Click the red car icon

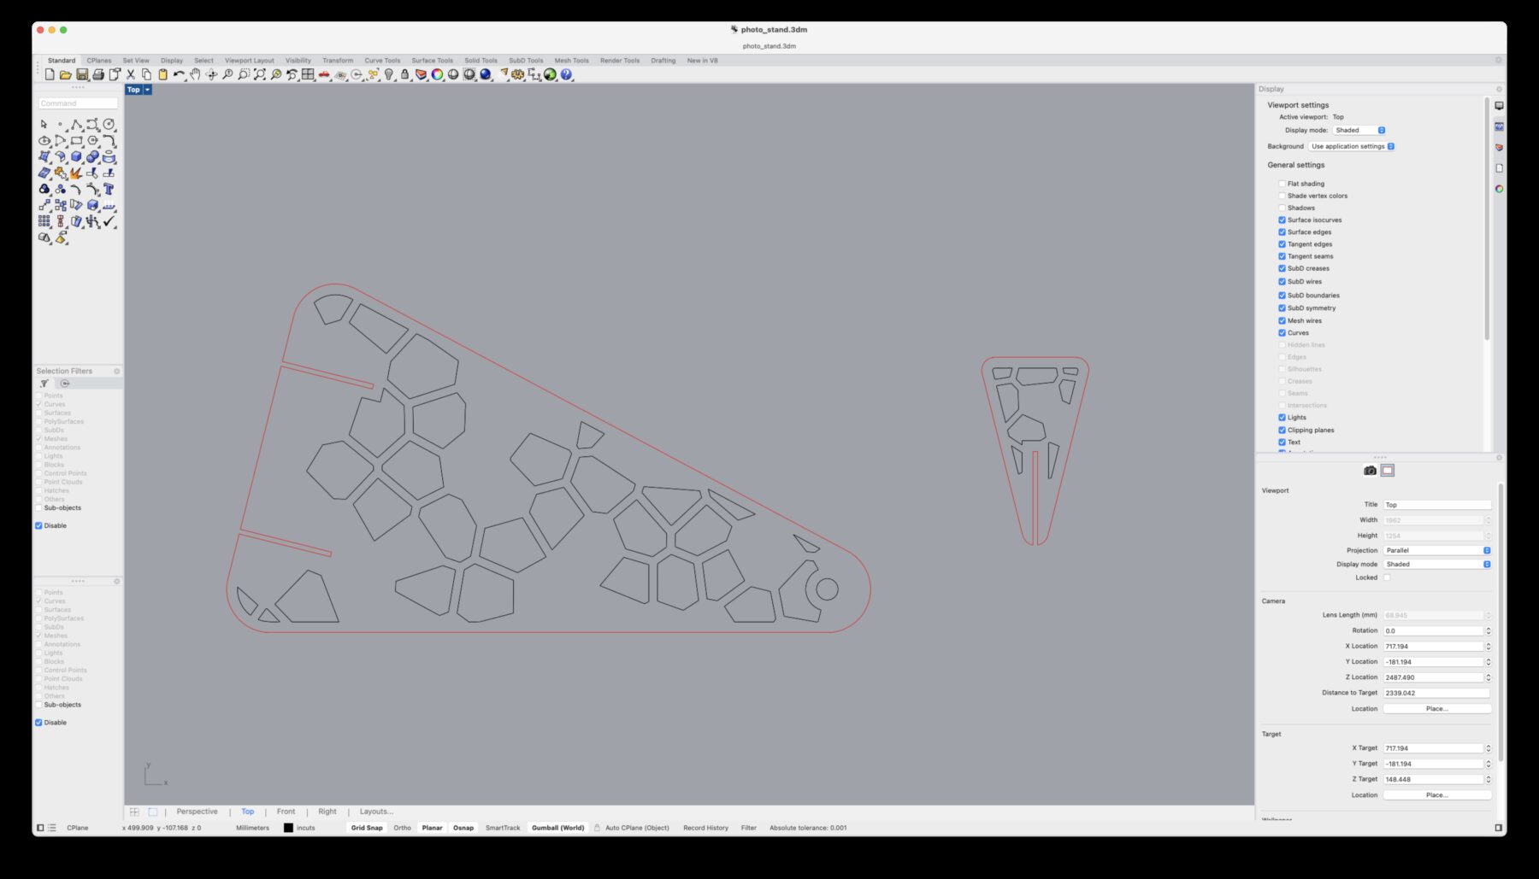coord(324,75)
